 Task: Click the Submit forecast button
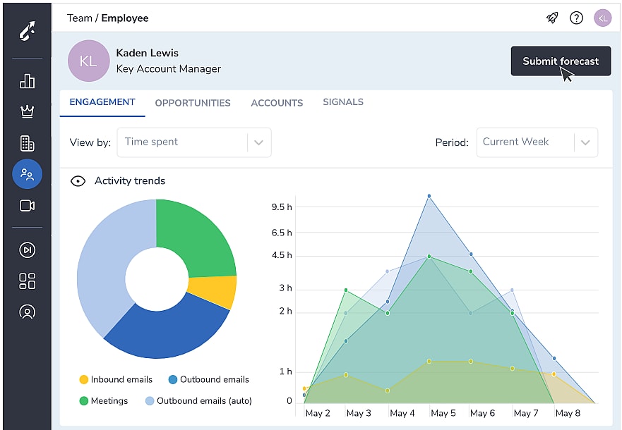click(560, 61)
